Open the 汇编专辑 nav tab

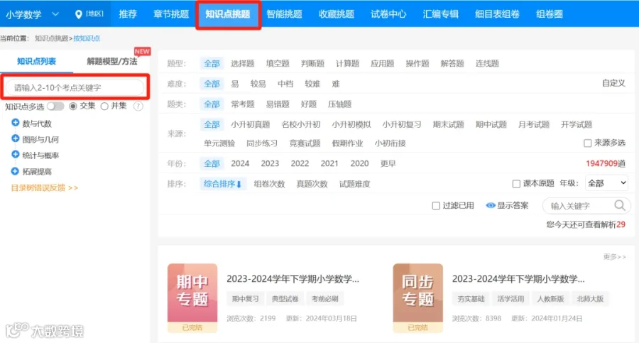pyautogui.click(x=440, y=14)
